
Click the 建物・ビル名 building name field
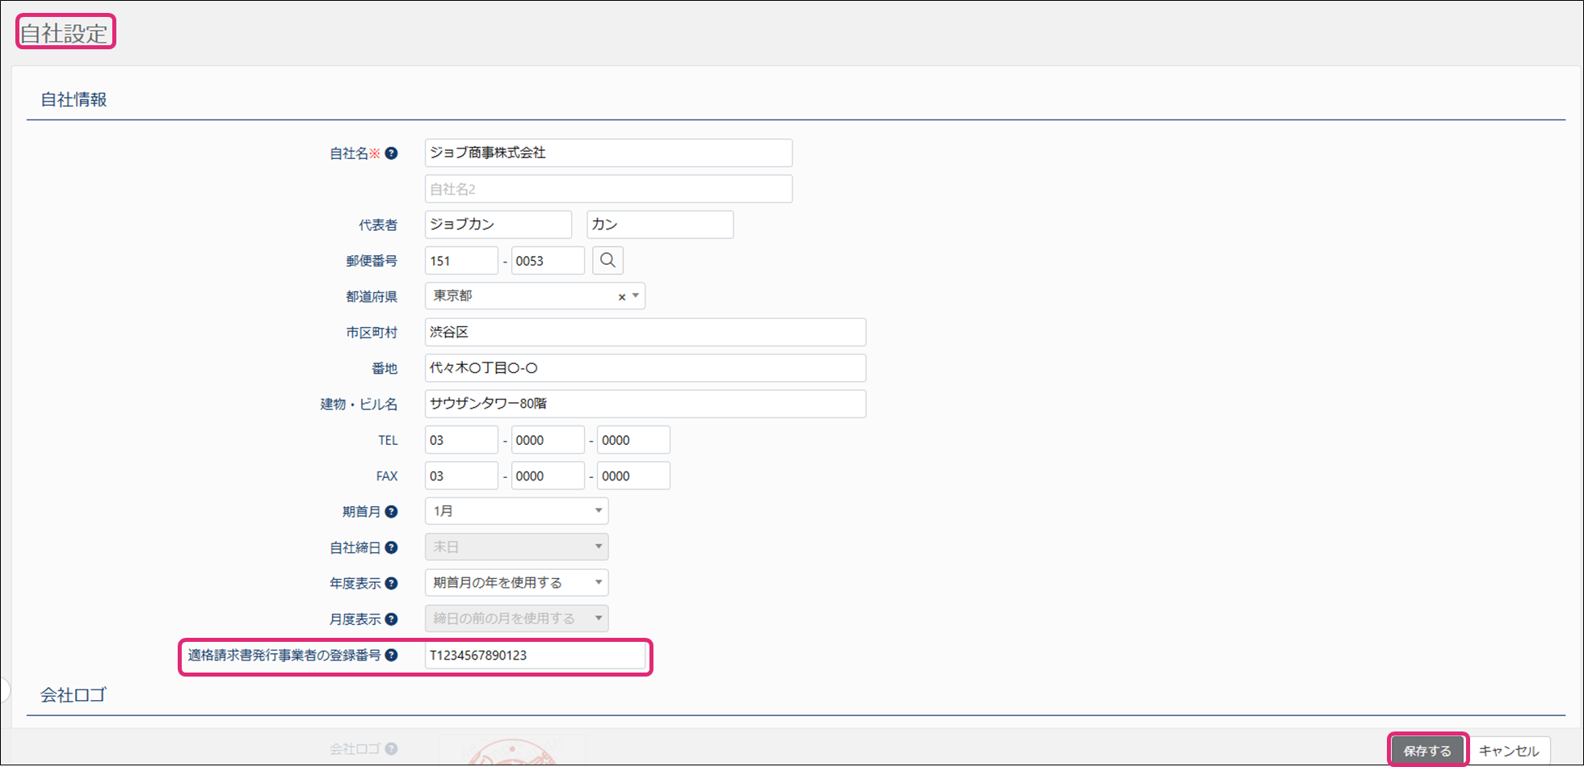pos(645,404)
